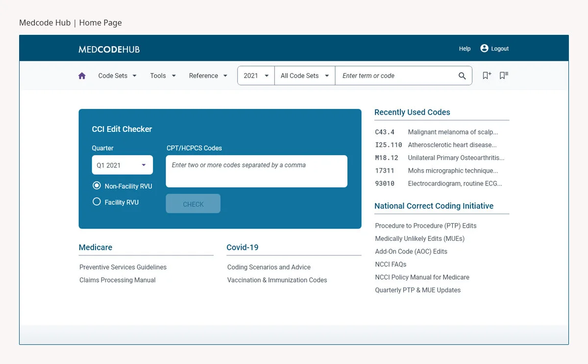Click the Help link in header
588x364 pixels.
click(465, 49)
